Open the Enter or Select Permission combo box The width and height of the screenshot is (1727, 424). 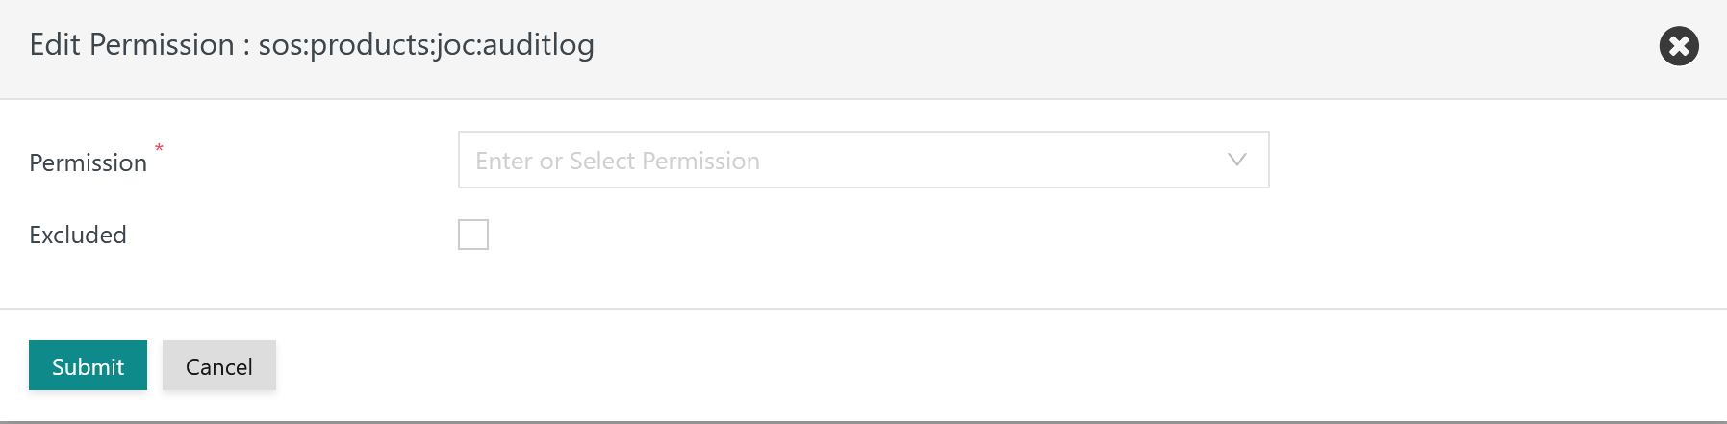863,160
